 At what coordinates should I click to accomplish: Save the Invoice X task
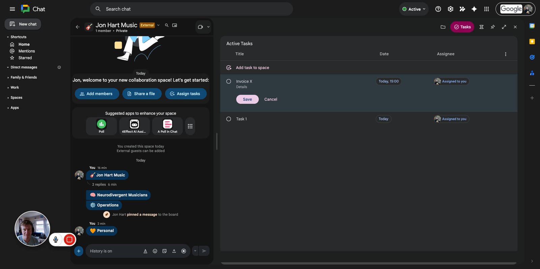click(x=247, y=99)
